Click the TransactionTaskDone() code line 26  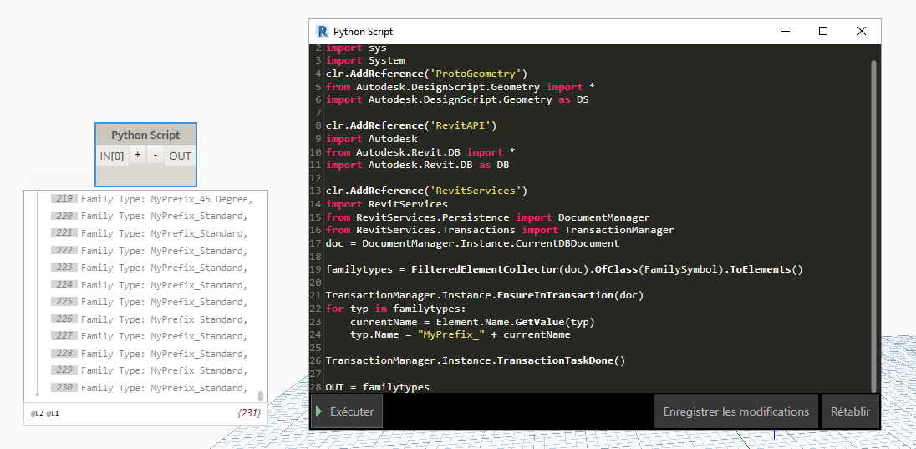click(x=476, y=360)
